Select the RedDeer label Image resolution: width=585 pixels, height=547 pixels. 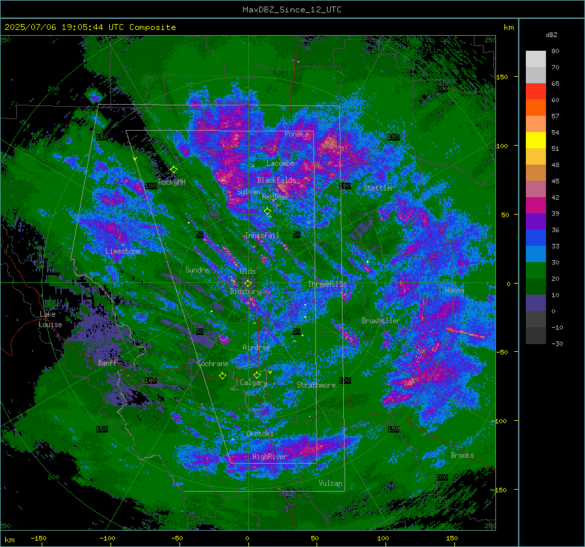pyautogui.click(x=276, y=197)
